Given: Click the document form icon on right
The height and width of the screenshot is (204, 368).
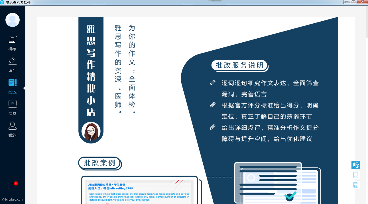Looking at the screenshot, I should coord(356,185).
